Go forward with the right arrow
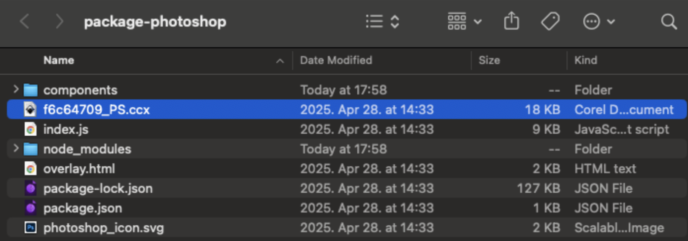688x241 pixels. [60, 22]
